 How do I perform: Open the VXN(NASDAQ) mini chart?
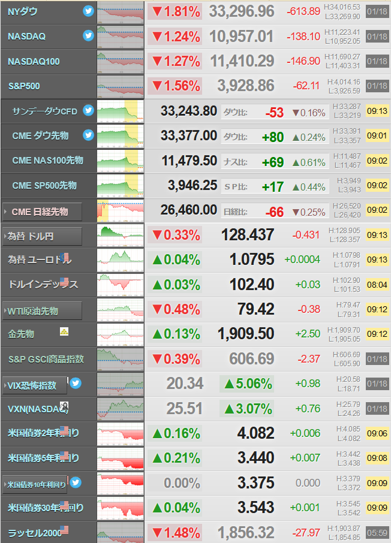[x=121, y=409]
